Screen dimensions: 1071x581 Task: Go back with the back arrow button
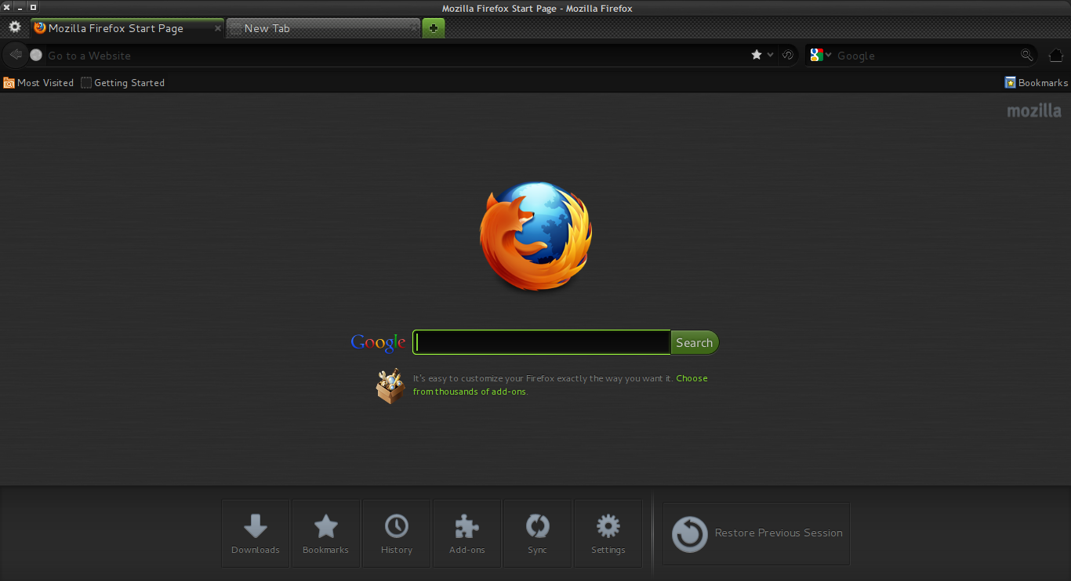click(15, 55)
